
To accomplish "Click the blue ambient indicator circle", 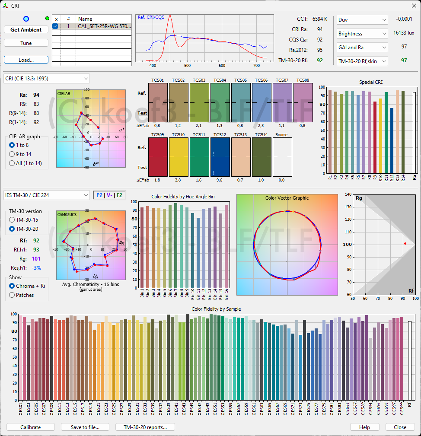I will pos(26,19).
